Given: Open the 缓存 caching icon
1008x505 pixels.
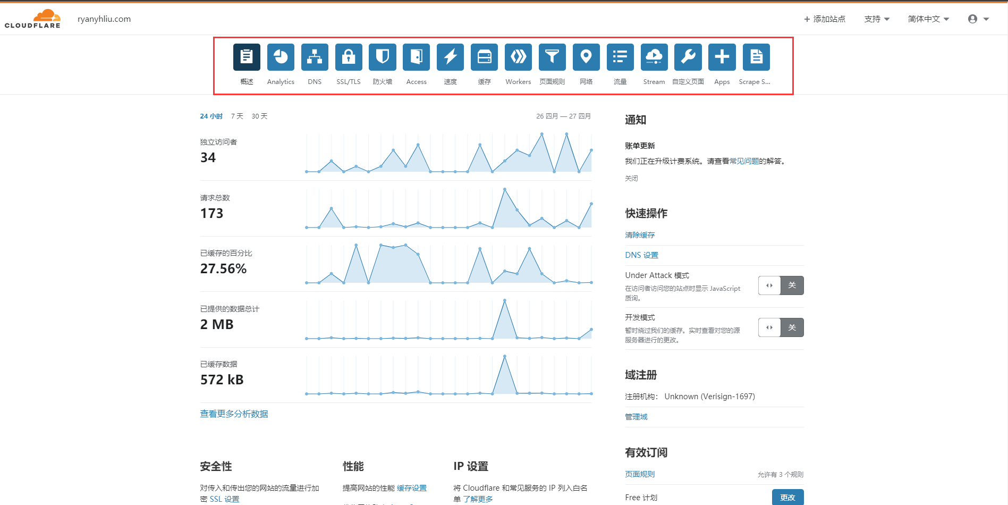Looking at the screenshot, I should tap(485, 57).
